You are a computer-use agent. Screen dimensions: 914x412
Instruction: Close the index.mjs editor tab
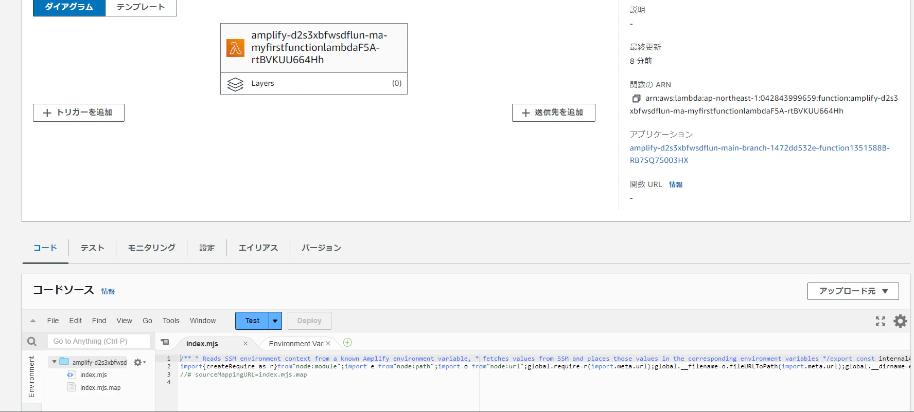pos(245,344)
